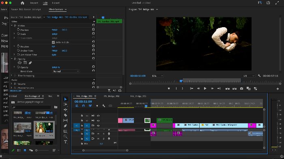Step back one frame
Screen dimensions: 284x159
pyautogui.click(x=198, y=88)
